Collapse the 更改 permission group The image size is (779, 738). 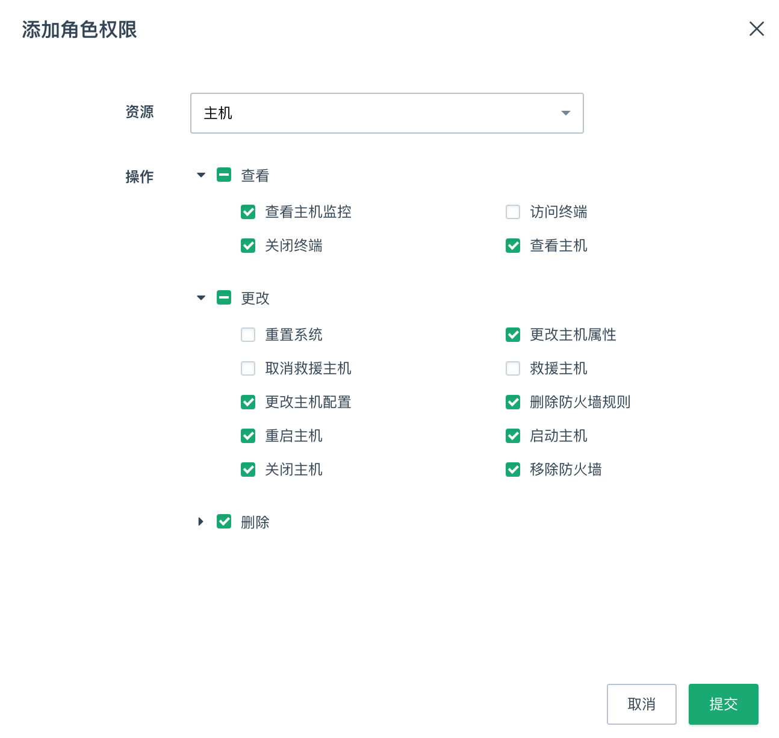click(x=201, y=298)
